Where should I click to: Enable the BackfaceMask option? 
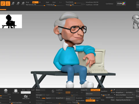click(x=80, y=101)
